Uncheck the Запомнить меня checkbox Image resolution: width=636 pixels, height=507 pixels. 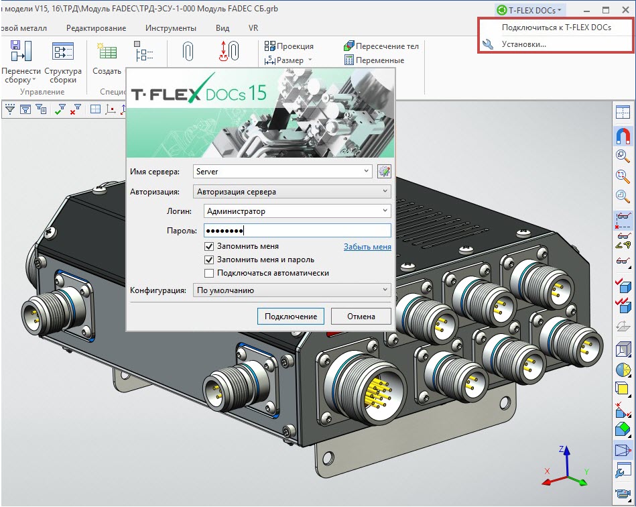(210, 247)
